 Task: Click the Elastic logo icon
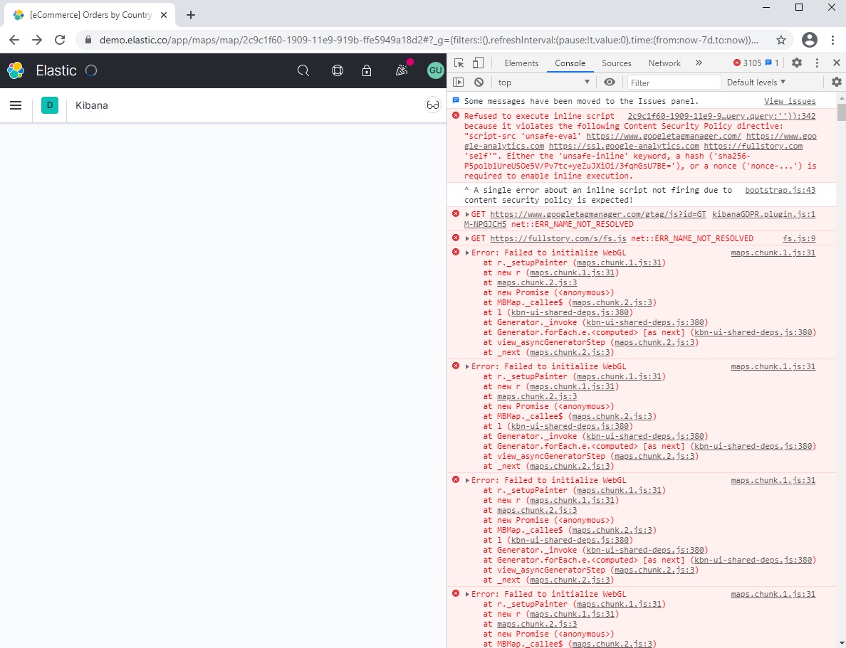click(x=16, y=70)
